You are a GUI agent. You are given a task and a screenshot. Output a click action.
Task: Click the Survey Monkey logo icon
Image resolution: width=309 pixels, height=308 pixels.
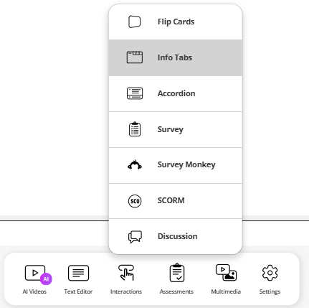coord(135,164)
